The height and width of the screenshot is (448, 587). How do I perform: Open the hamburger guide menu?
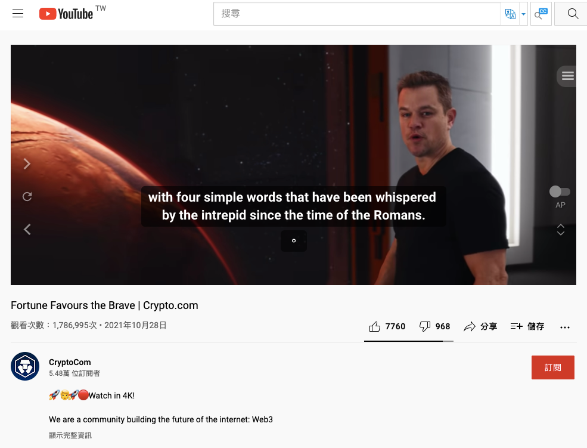(18, 14)
